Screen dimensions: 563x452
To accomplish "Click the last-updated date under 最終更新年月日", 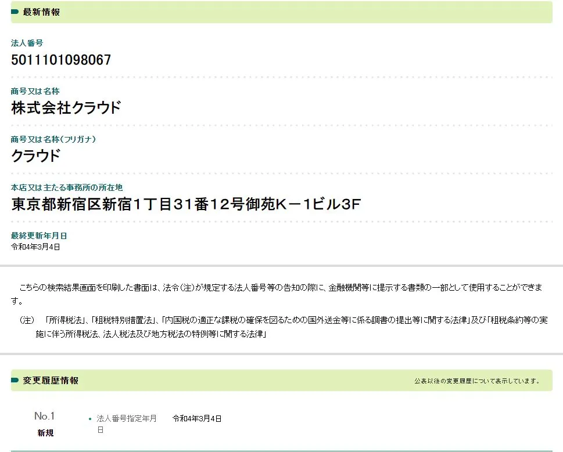I will click(x=35, y=247).
